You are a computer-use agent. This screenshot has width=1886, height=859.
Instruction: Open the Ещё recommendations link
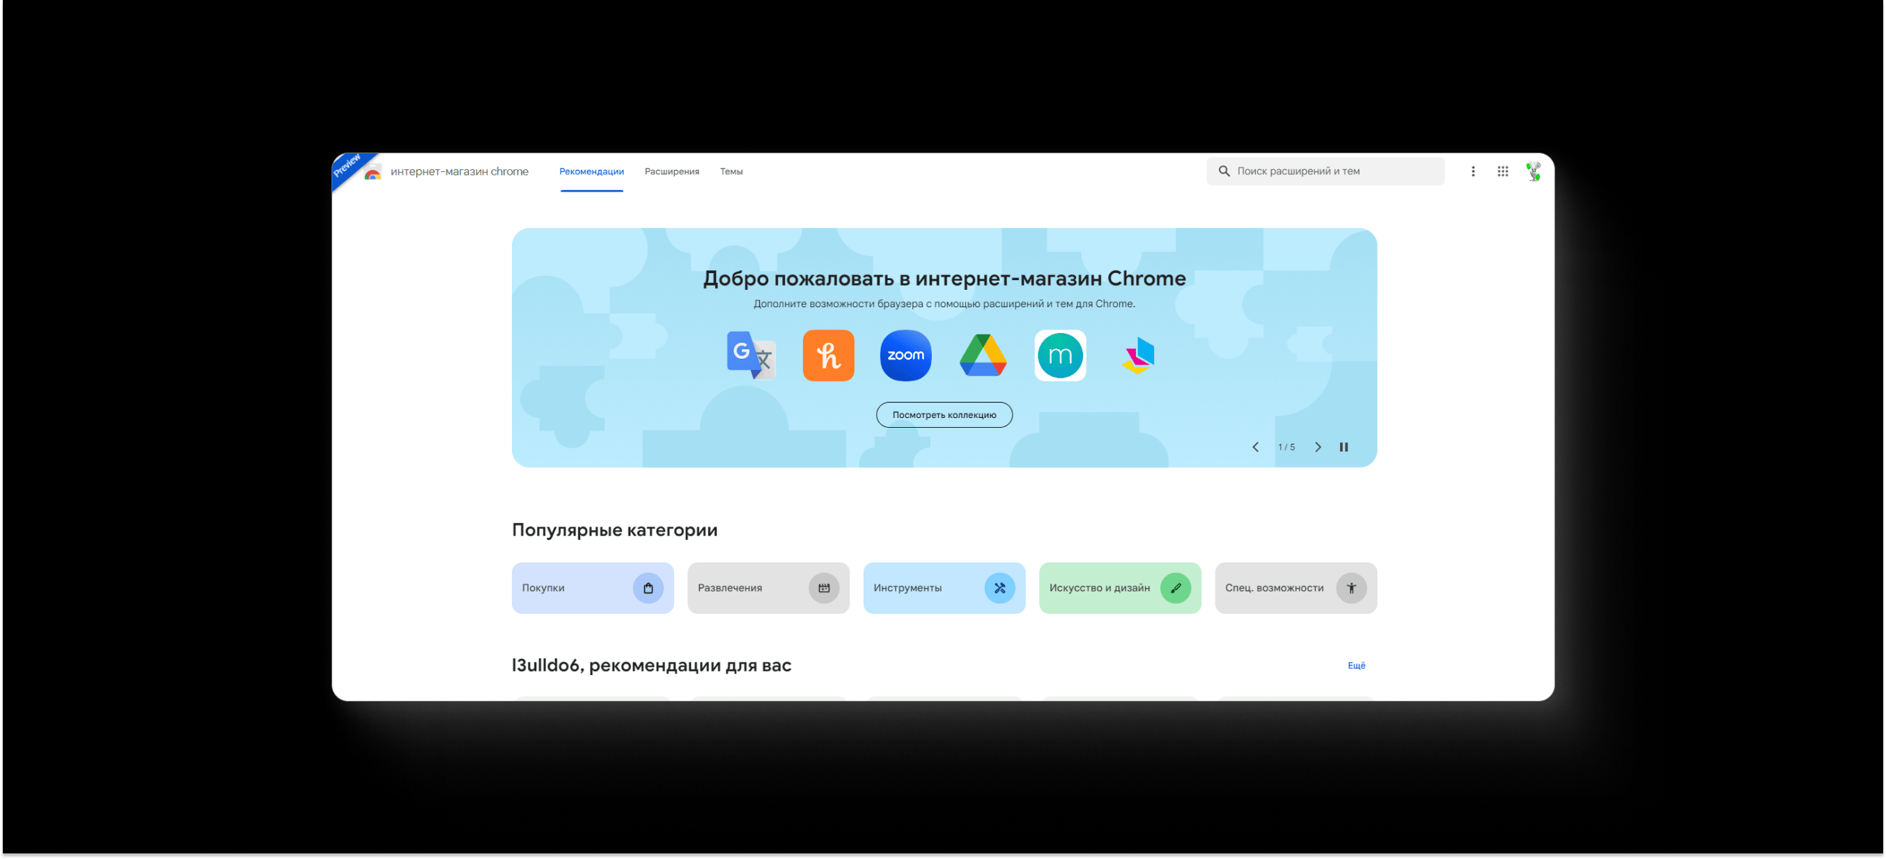[1356, 665]
